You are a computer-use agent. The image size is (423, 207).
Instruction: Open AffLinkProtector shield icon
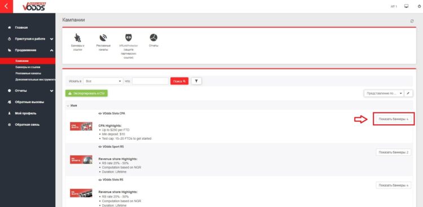coord(129,38)
